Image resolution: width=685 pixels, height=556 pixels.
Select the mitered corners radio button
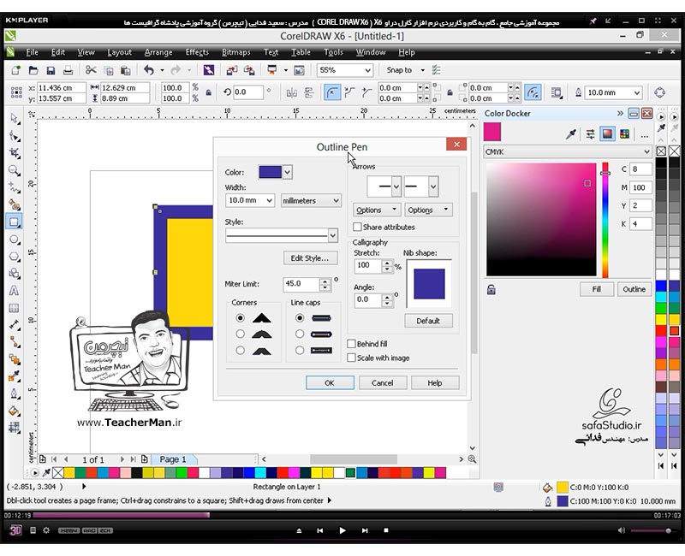pyautogui.click(x=240, y=317)
